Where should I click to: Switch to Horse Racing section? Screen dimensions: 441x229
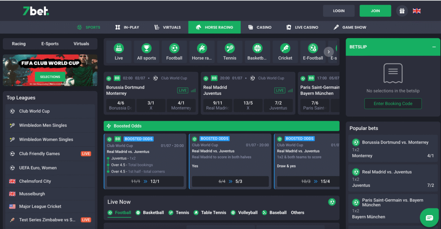click(215, 27)
